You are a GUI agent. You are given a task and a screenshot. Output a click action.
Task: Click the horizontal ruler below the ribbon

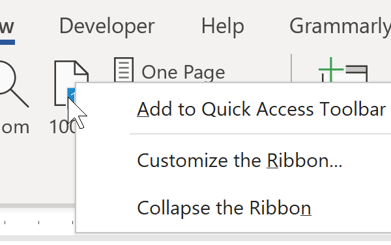(x=37, y=222)
